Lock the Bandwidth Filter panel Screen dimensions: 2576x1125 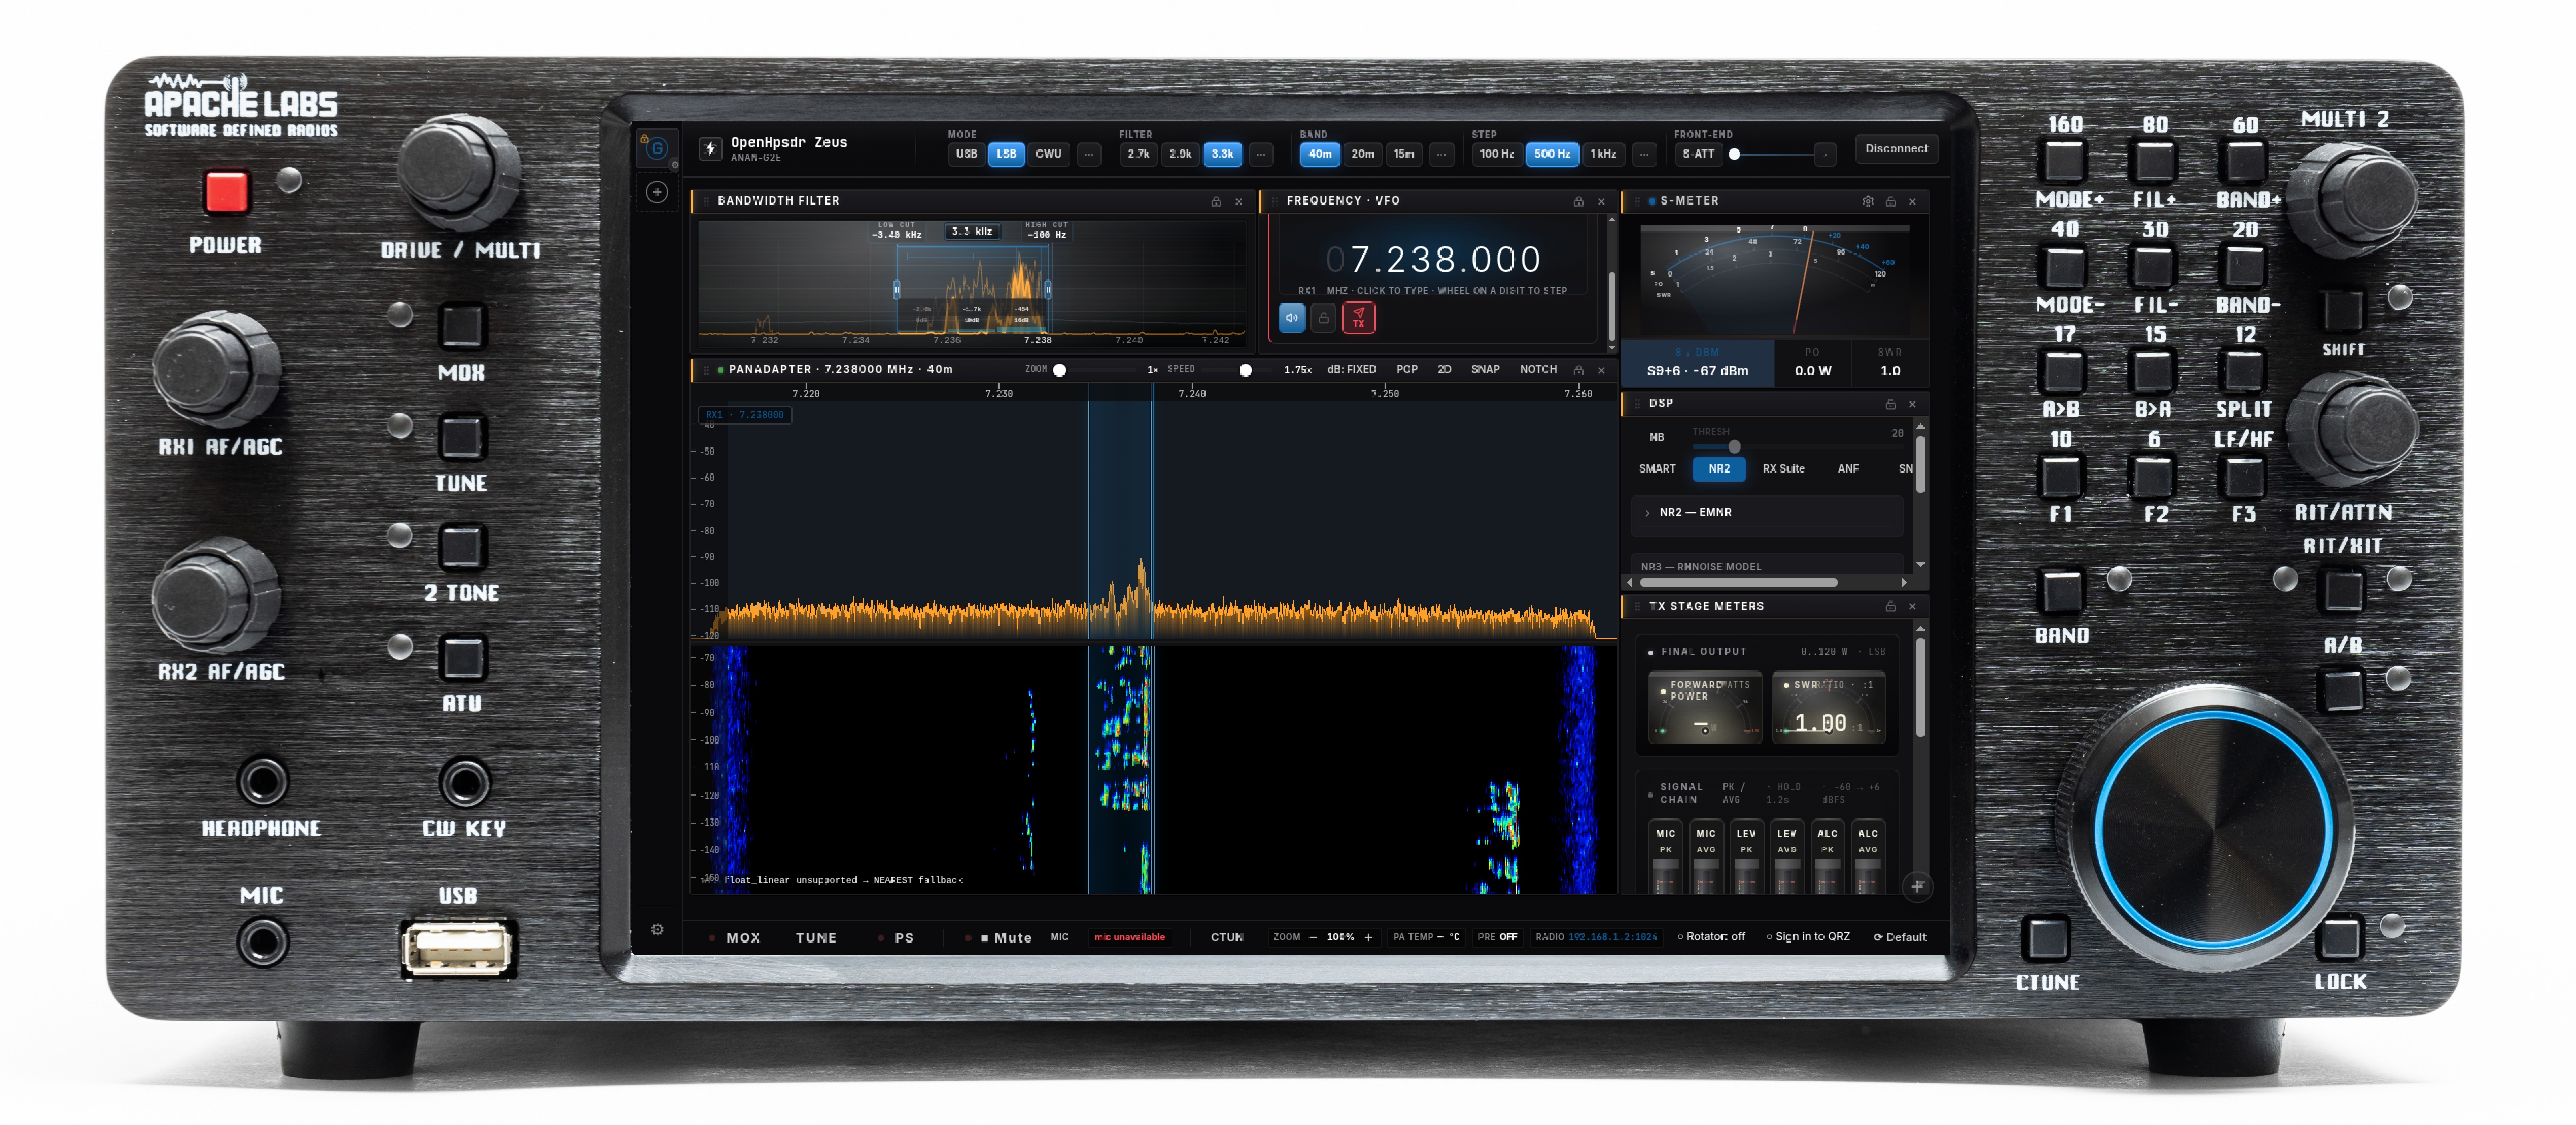pyautogui.click(x=1216, y=202)
